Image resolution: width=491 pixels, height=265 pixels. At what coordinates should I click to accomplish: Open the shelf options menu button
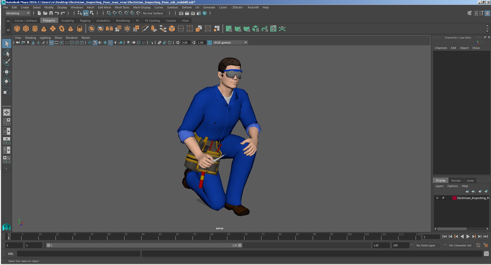8,30
